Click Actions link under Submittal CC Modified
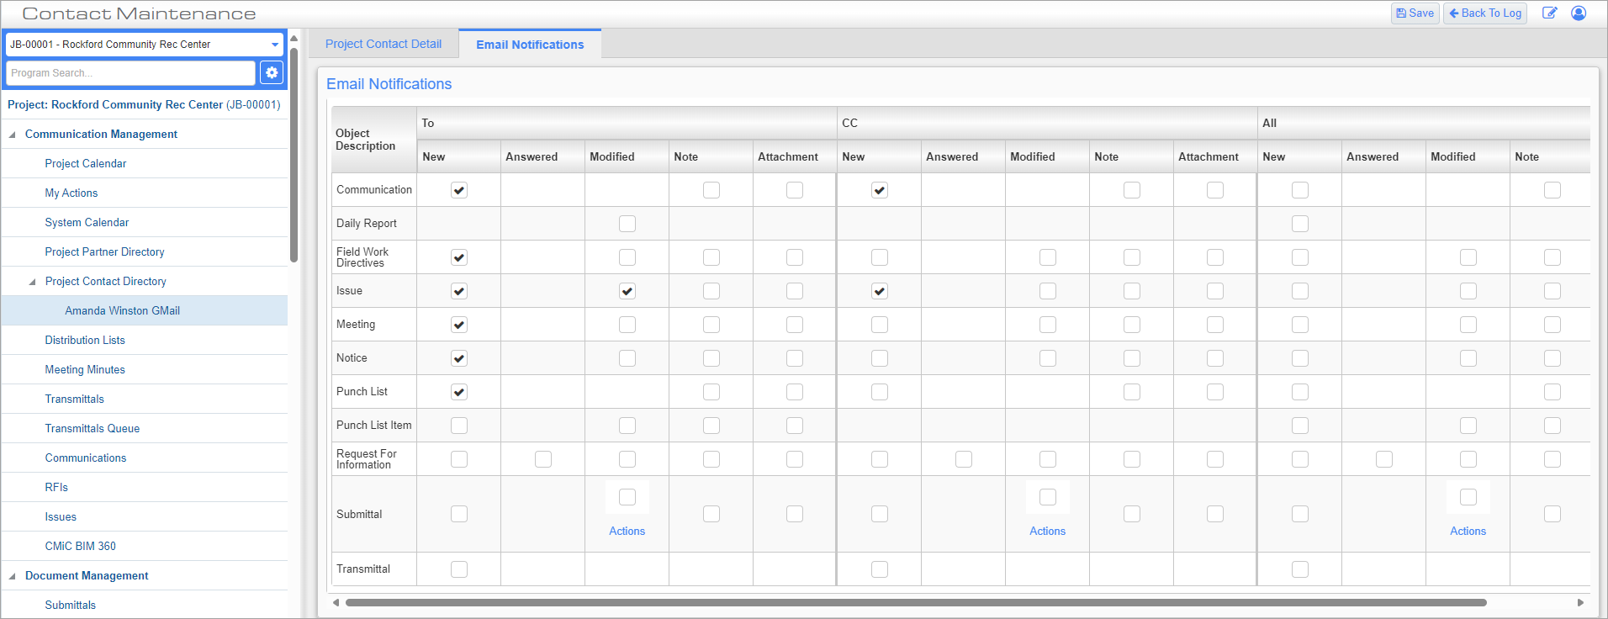The height and width of the screenshot is (619, 1608). click(1048, 532)
